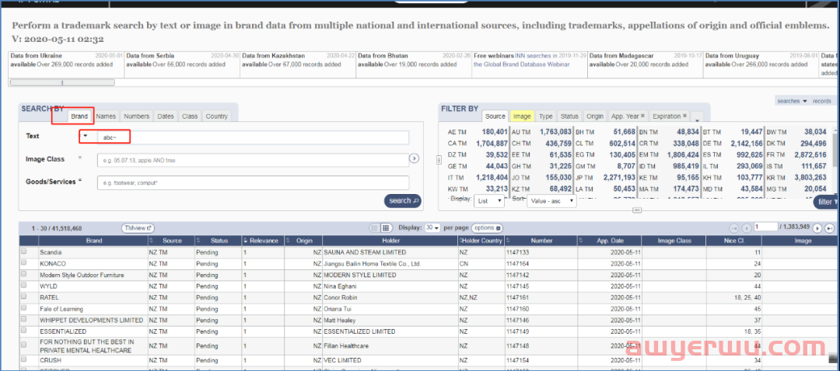
Task: Switch to the Names search tab
Action: [106, 116]
